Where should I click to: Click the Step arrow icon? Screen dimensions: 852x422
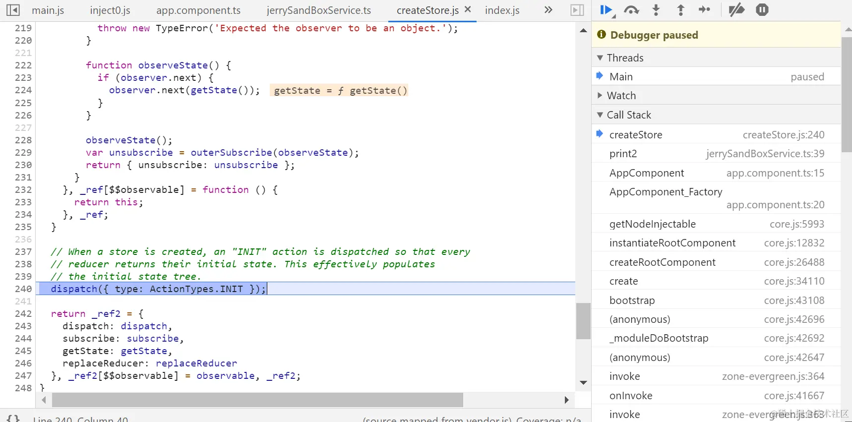point(705,10)
